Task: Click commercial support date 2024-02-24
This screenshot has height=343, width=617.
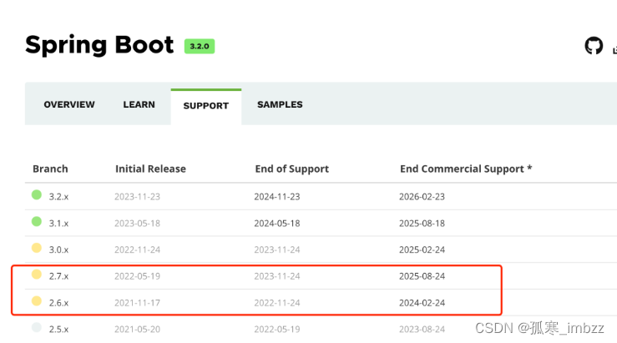Action: point(422,303)
